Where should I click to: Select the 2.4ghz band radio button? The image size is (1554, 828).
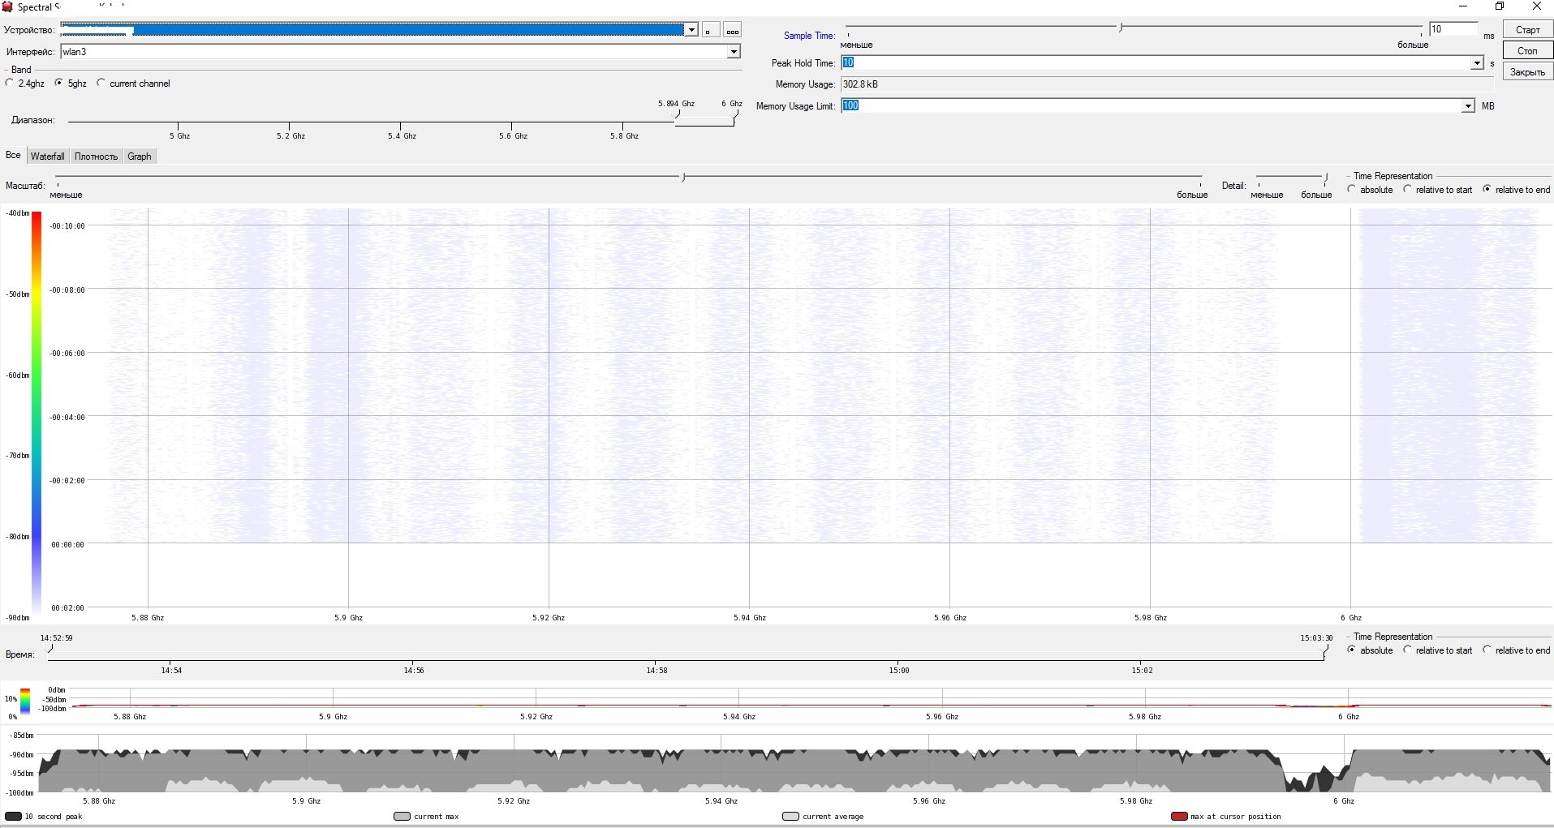coord(10,83)
